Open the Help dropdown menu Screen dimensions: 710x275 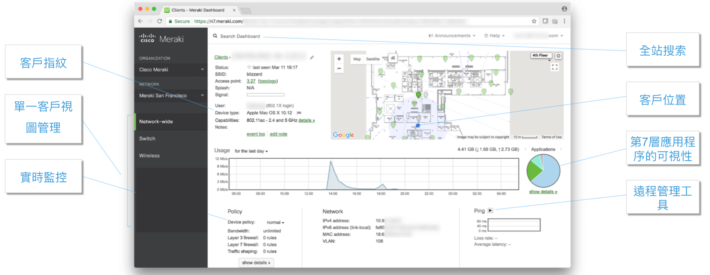tap(494, 35)
